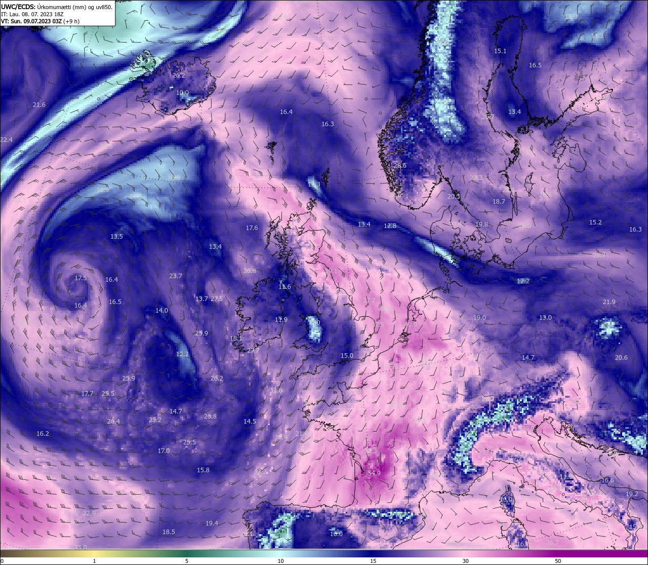
Task: Select the 20.6 value on the map
Action: [621, 358]
